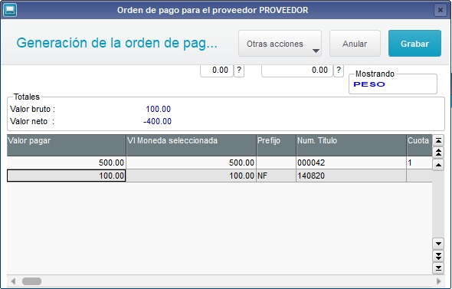Click the help button after the second 0.00 field
This screenshot has height=289, width=452.
pyautogui.click(x=339, y=71)
